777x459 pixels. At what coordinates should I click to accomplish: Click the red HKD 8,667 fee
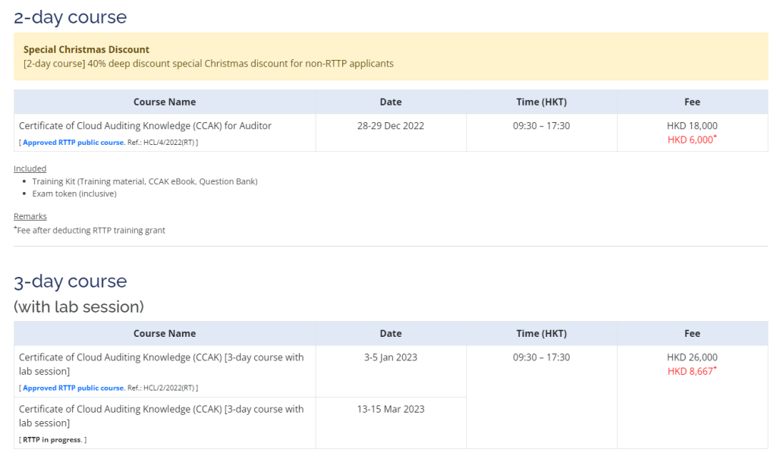click(691, 371)
